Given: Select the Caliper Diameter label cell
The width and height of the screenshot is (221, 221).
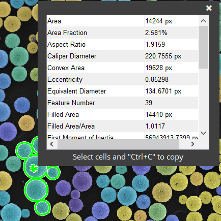Looking at the screenshot, I should tap(95, 56).
